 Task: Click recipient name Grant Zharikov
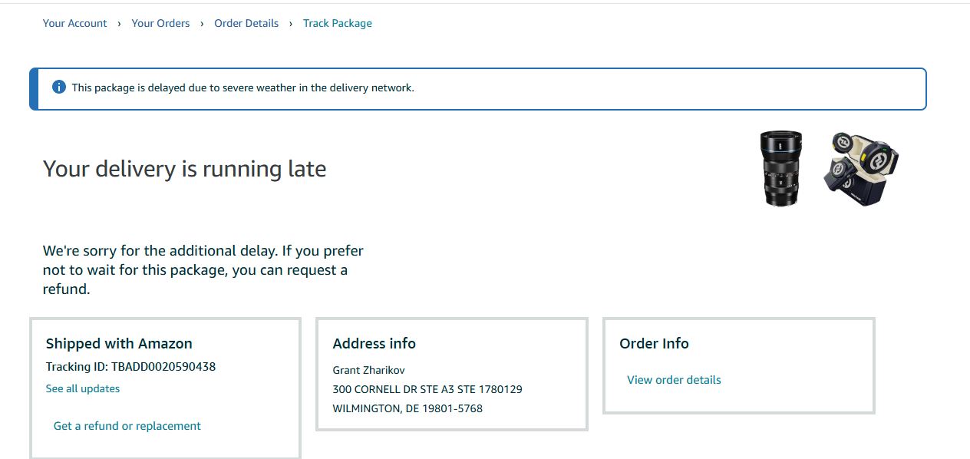click(368, 370)
